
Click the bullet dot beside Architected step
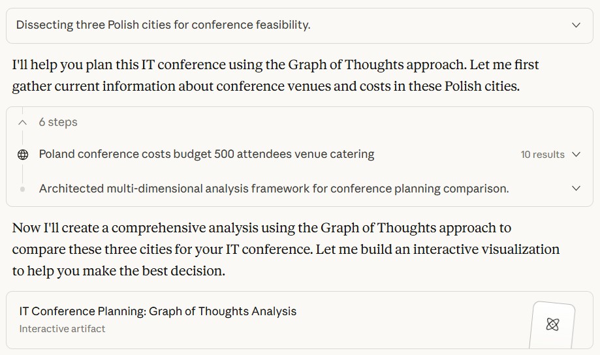tap(23, 189)
